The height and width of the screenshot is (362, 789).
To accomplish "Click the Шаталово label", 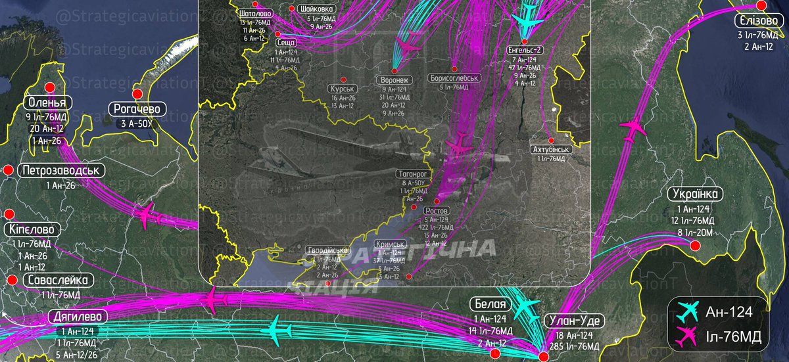I will point(254,12).
